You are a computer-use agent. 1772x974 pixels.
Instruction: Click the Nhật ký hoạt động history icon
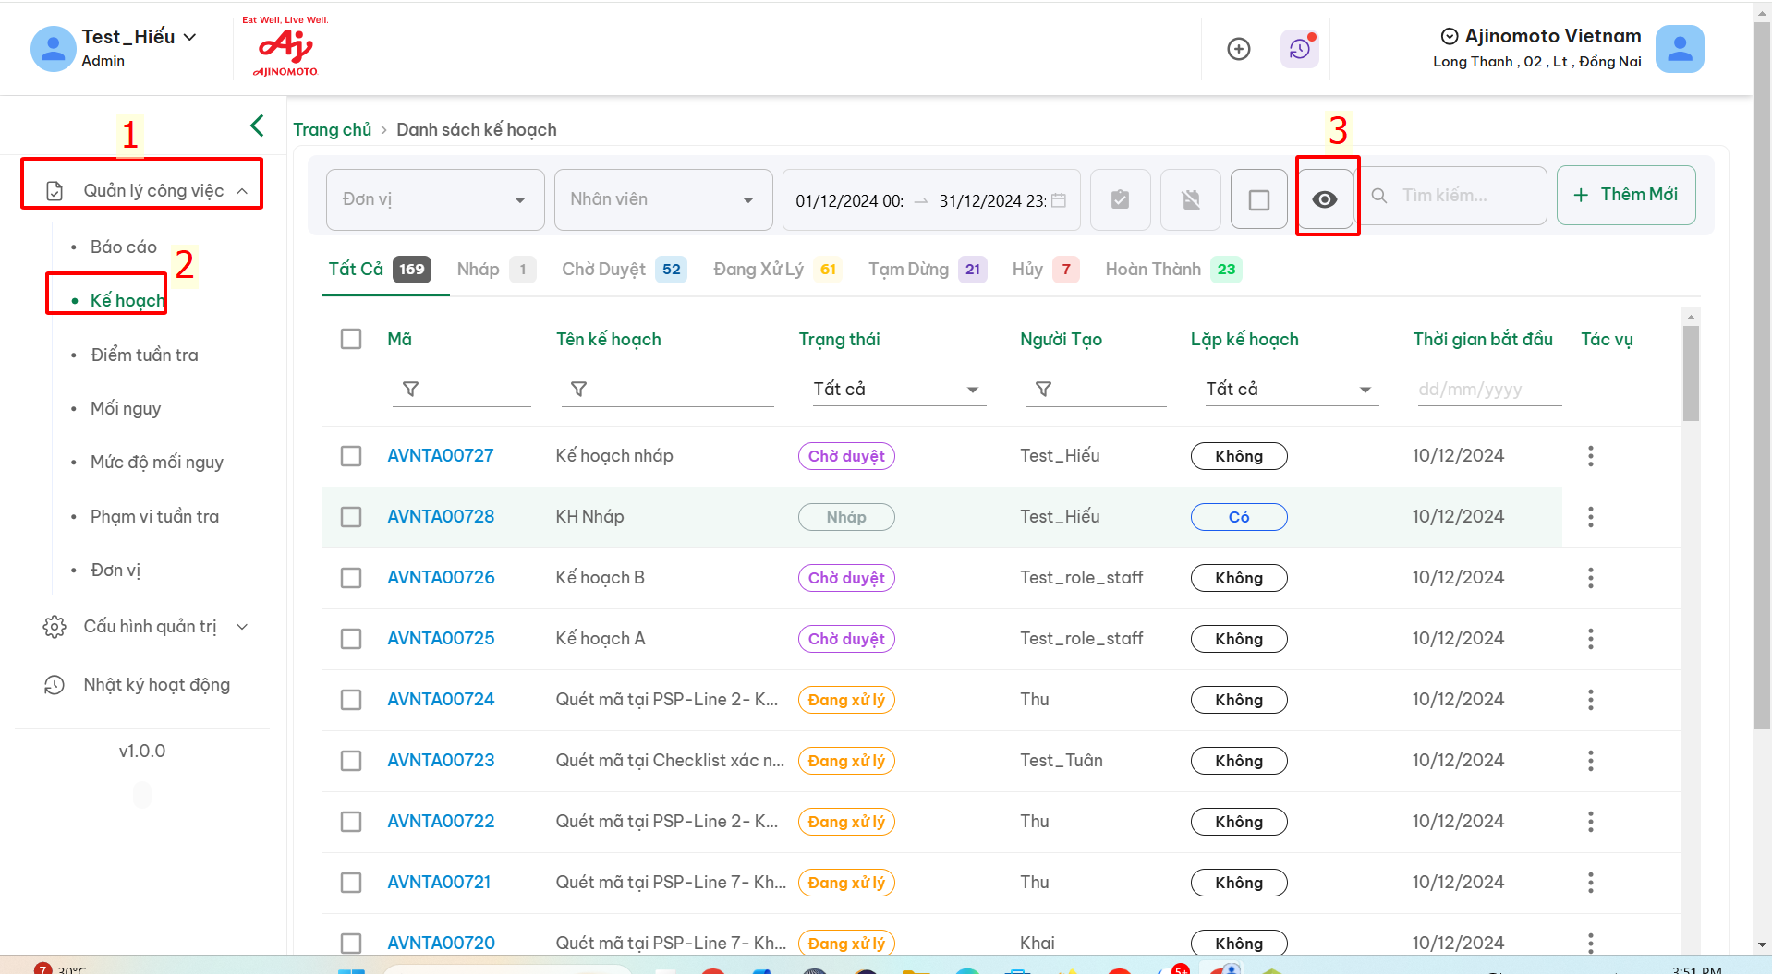[55, 685]
